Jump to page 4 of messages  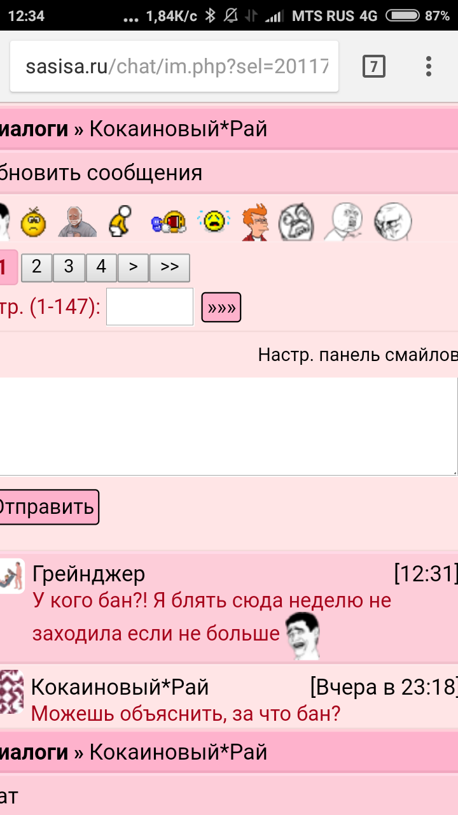click(101, 267)
